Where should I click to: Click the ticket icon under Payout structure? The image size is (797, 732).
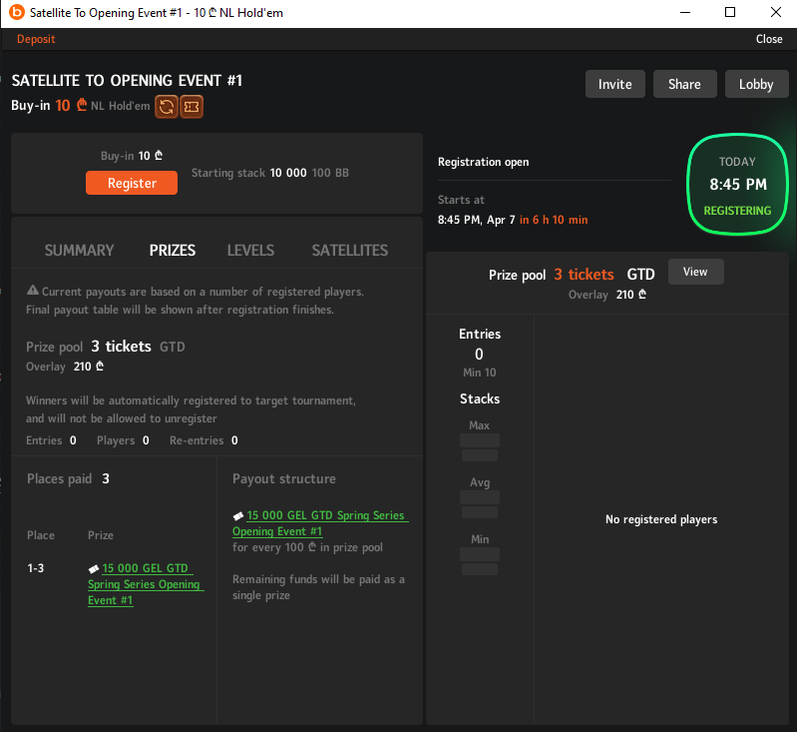(237, 516)
